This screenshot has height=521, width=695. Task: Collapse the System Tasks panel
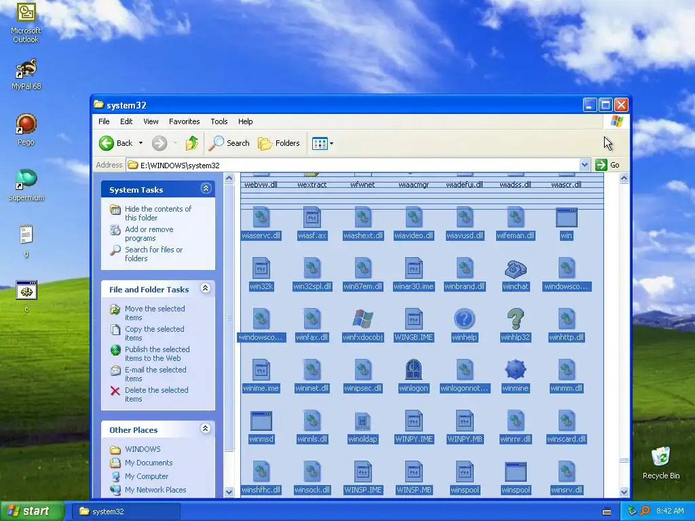[x=206, y=189]
